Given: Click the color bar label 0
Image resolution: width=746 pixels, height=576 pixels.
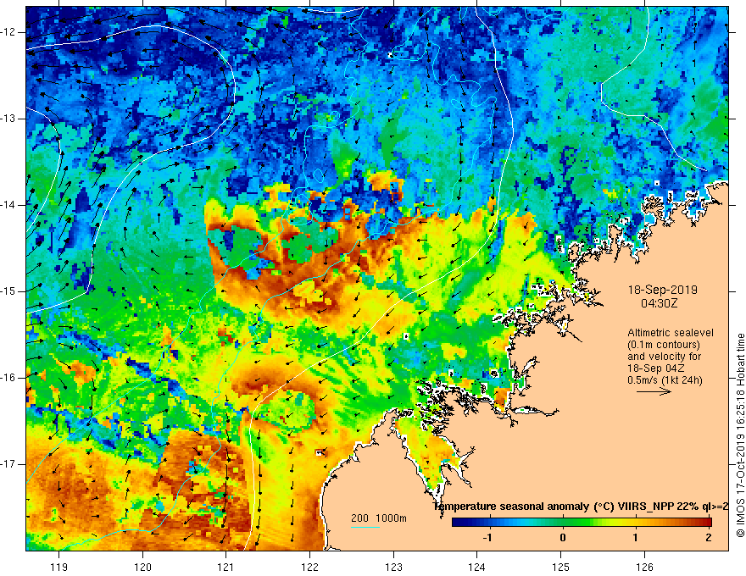Looking at the screenshot, I should click(563, 538).
